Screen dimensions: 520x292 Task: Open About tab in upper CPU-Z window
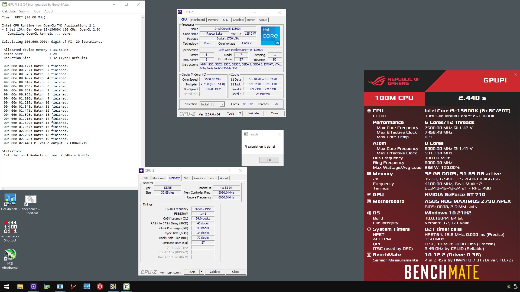262,20
